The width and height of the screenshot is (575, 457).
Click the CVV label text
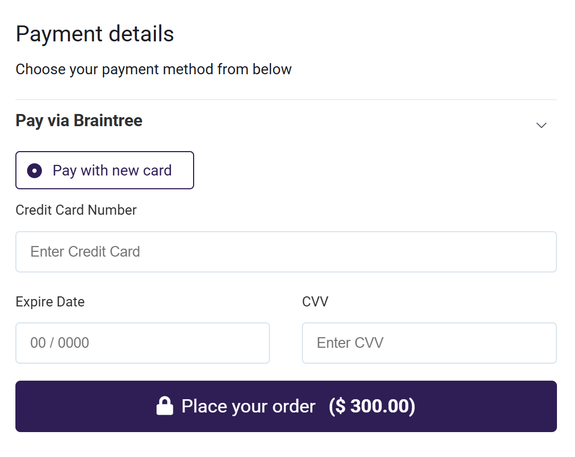[x=316, y=302]
